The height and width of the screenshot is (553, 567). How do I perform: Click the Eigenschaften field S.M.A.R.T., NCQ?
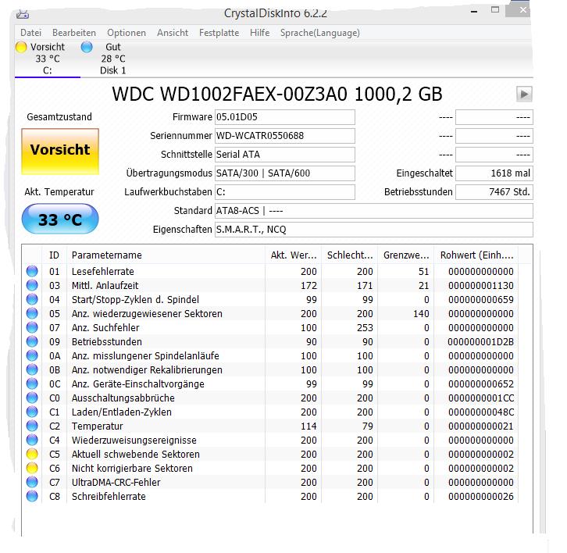pos(374,230)
